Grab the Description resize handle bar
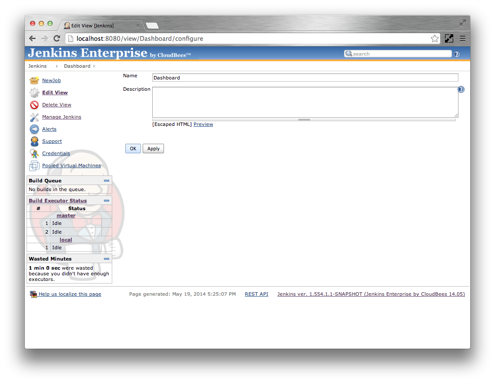The width and height of the screenshot is (495, 383). (x=304, y=120)
